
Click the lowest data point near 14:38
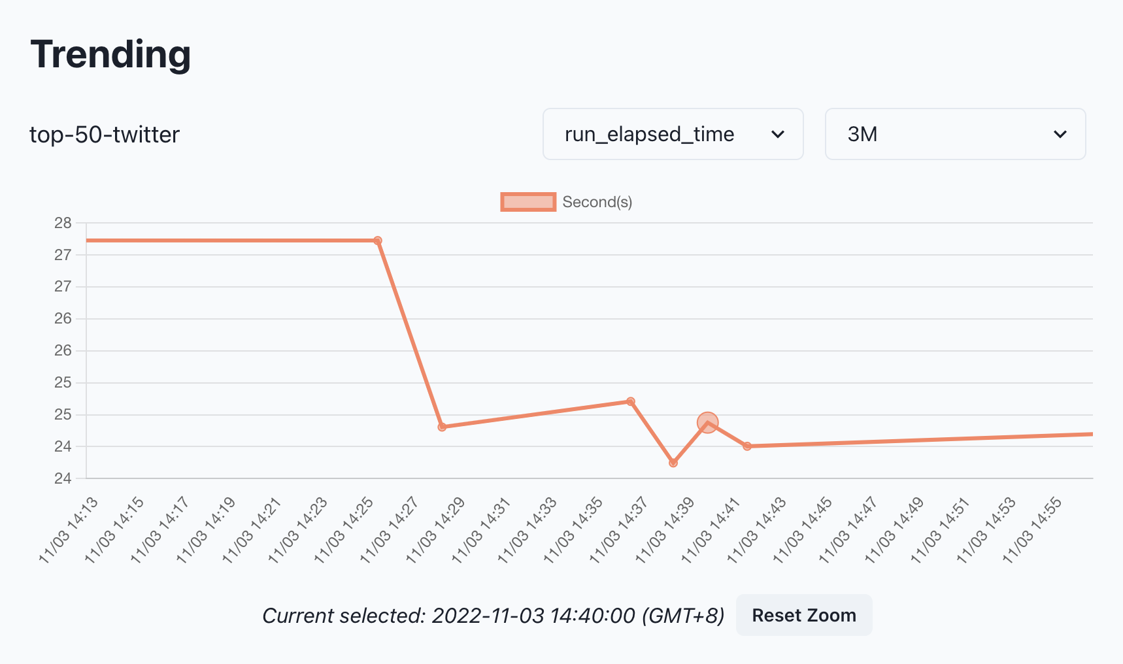coord(673,463)
